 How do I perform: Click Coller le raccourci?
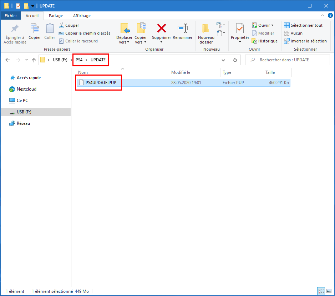78,41
